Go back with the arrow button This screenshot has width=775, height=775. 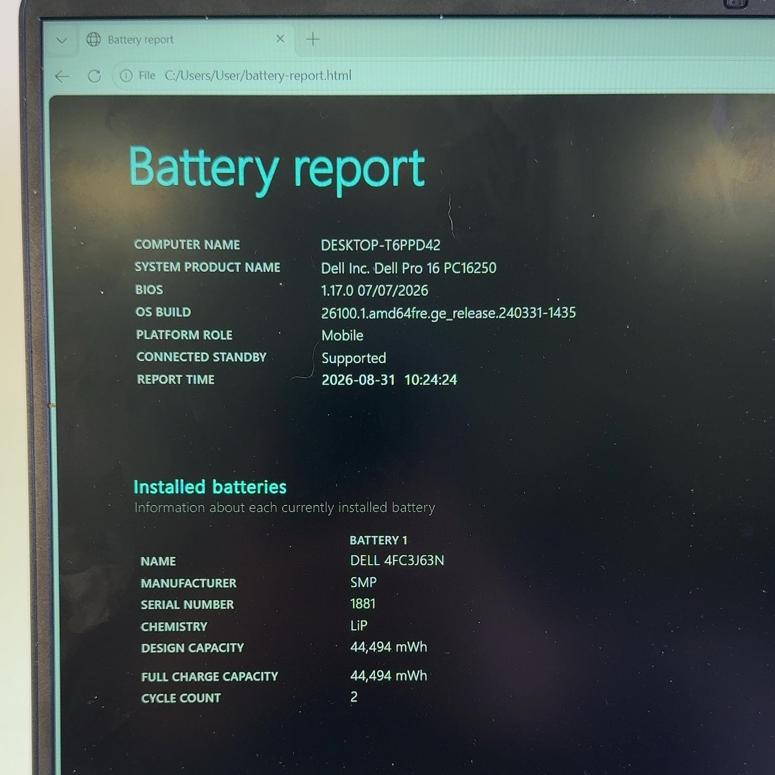pyautogui.click(x=62, y=76)
